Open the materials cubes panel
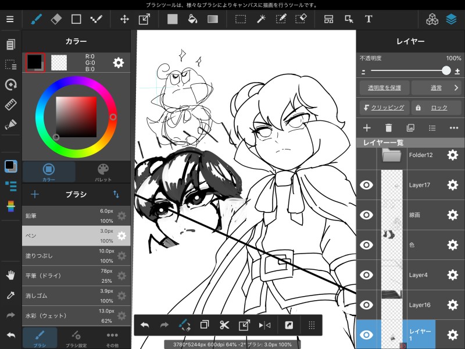 (x=432, y=19)
